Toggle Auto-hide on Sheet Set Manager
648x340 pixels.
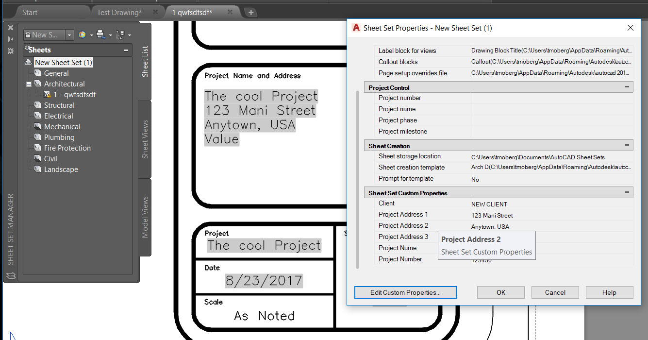point(10,39)
